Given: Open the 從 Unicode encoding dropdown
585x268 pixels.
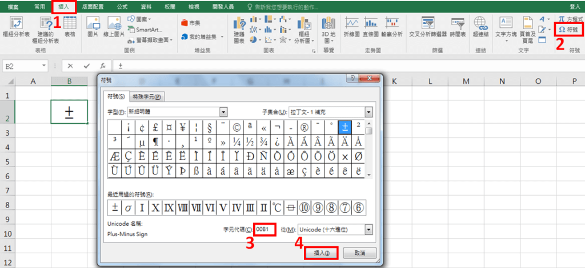Looking at the screenshot, I should [368, 229].
